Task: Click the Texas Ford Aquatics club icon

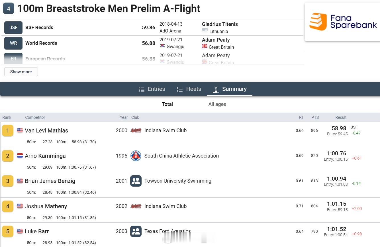Action: pyautogui.click(x=136, y=231)
